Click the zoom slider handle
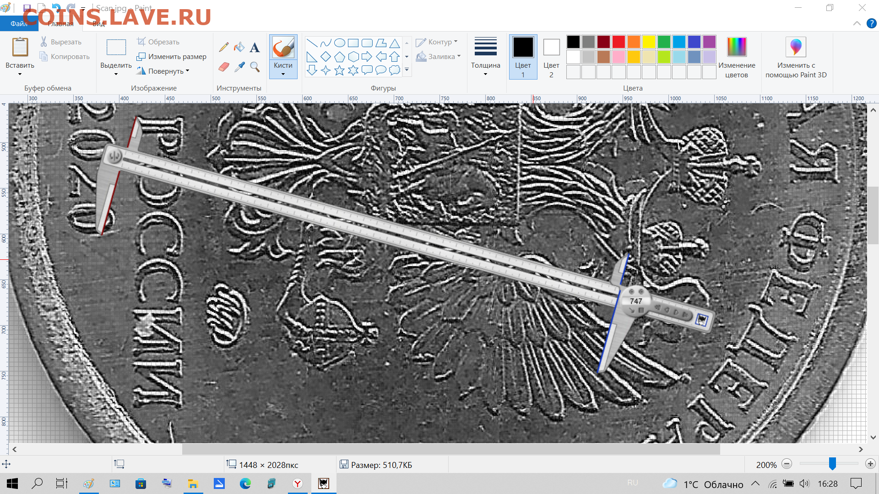This screenshot has height=494, width=879. click(x=832, y=464)
